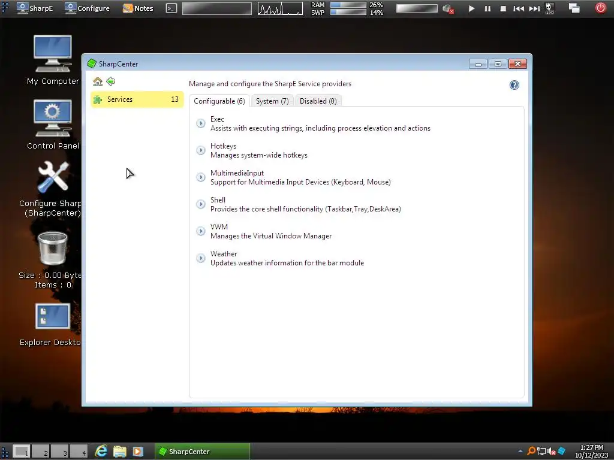Click the muted speaker icon in top bar
The width and height of the screenshot is (614, 460).
tap(448, 8)
